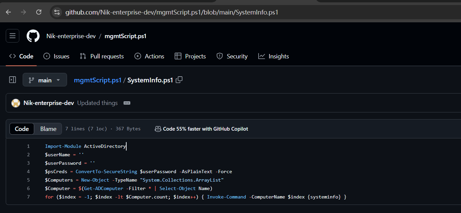Open the "Updated things" commit message
This screenshot has width=461, height=213.
click(x=97, y=103)
